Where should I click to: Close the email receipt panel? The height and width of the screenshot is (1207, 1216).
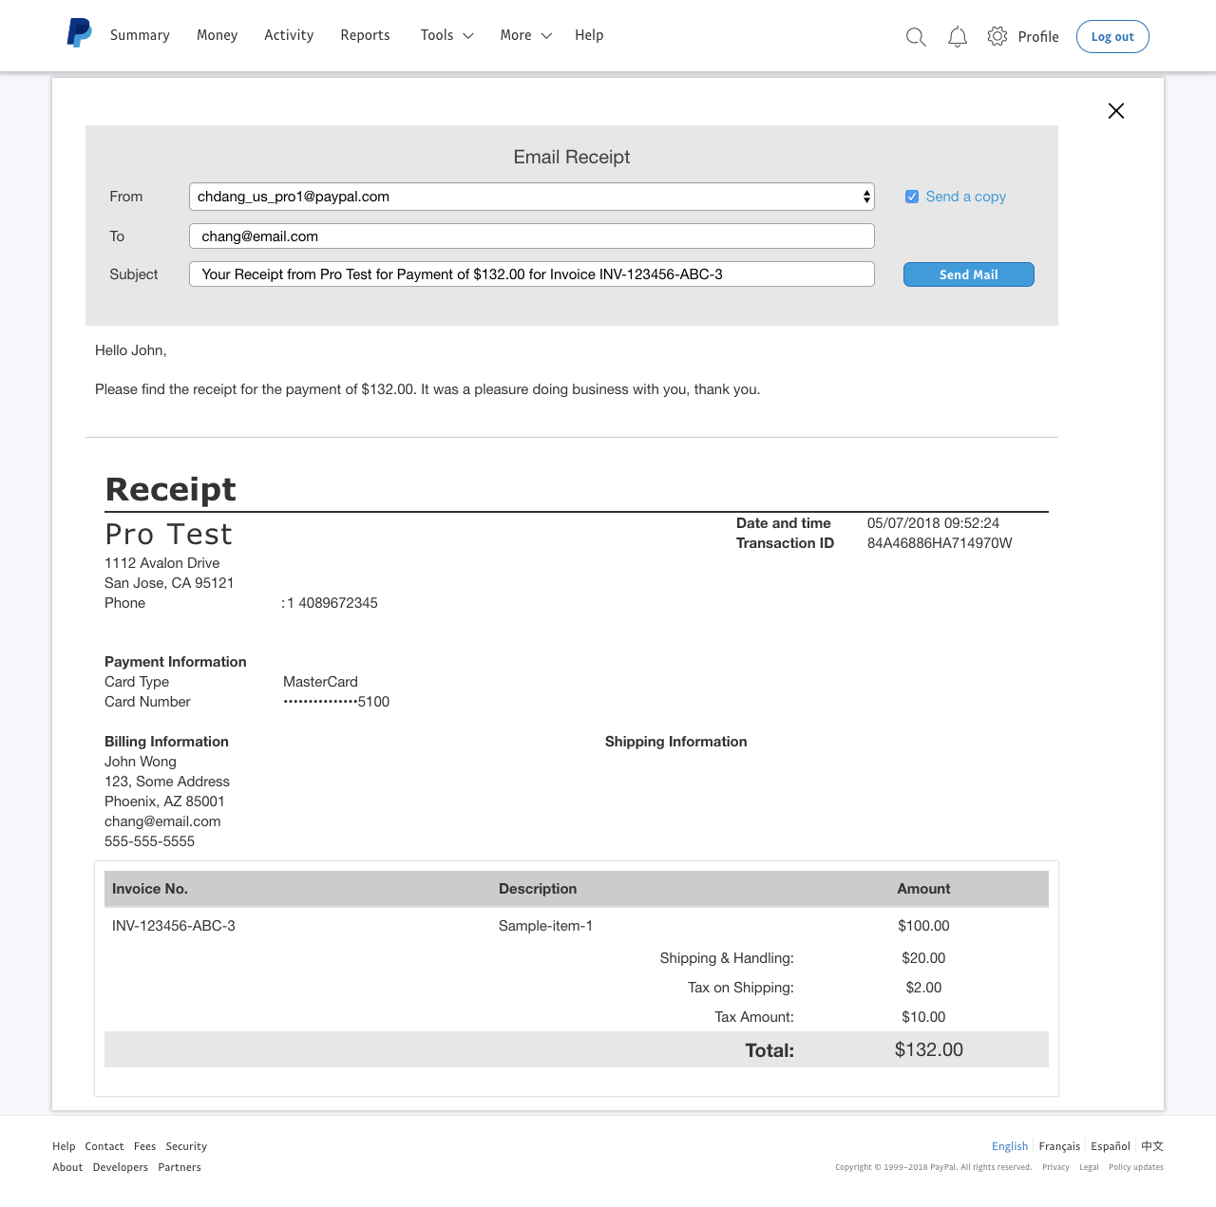point(1116,111)
